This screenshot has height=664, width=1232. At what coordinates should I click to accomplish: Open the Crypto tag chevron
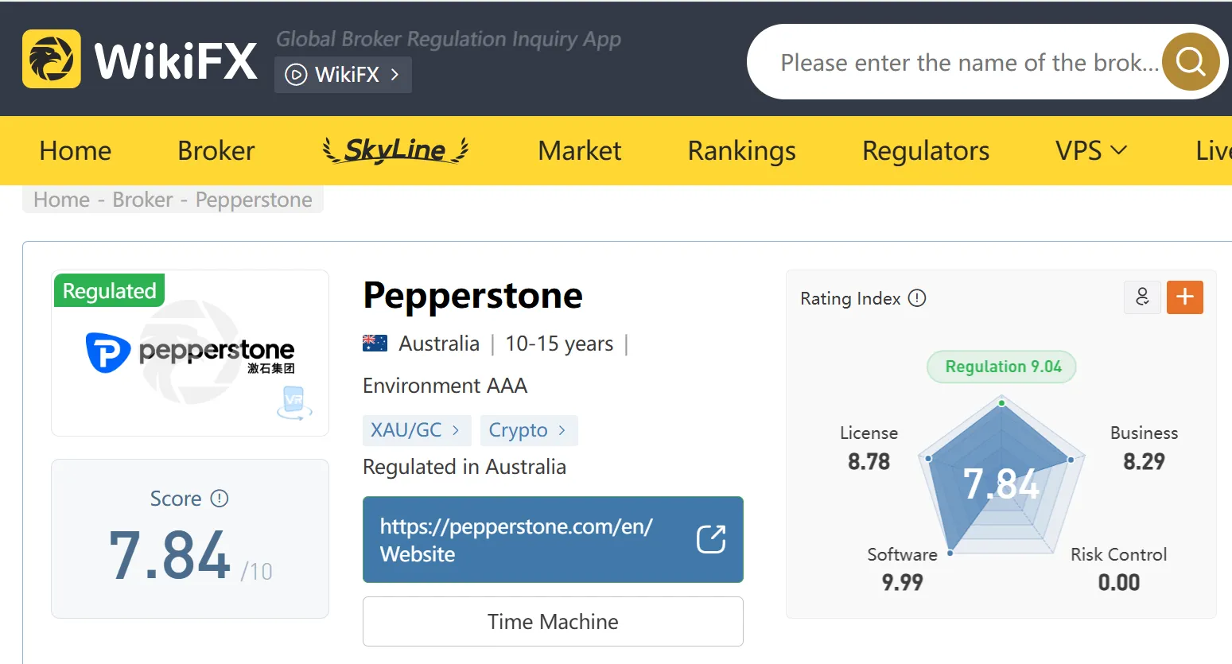[x=562, y=430]
